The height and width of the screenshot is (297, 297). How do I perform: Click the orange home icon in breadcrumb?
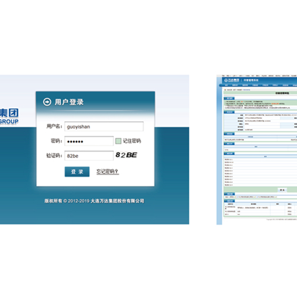[225, 90]
